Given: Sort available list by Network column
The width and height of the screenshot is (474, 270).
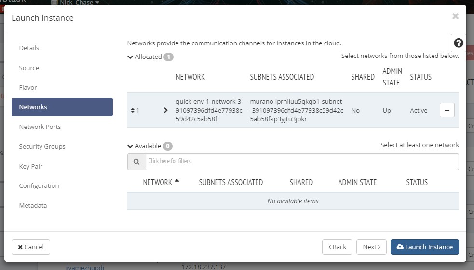Looking at the screenshot, I should point(161,182).
